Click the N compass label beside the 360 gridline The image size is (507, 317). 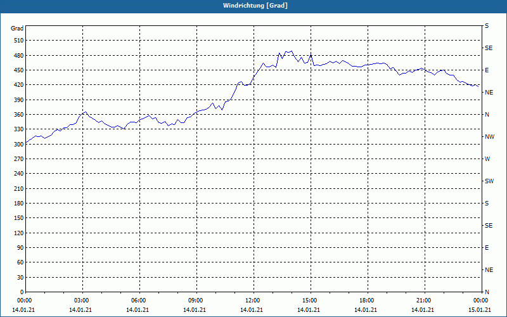tap(487, 115)
